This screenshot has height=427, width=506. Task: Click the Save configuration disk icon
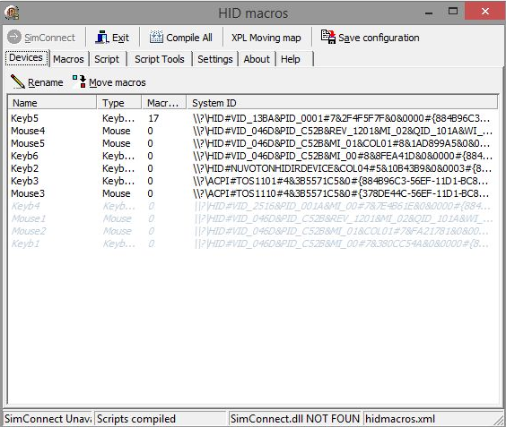click(x=328, y=37)
